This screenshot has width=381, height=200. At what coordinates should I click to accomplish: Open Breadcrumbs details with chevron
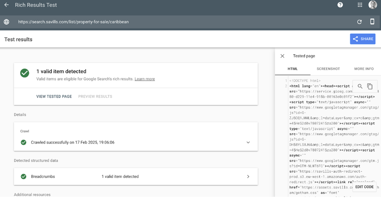(248, 176)
